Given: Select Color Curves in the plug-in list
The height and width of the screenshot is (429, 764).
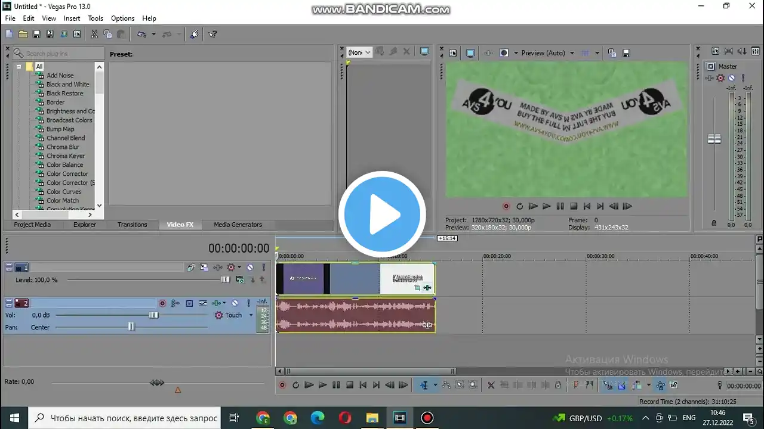Looking at the screenshot, I should 64,192.
